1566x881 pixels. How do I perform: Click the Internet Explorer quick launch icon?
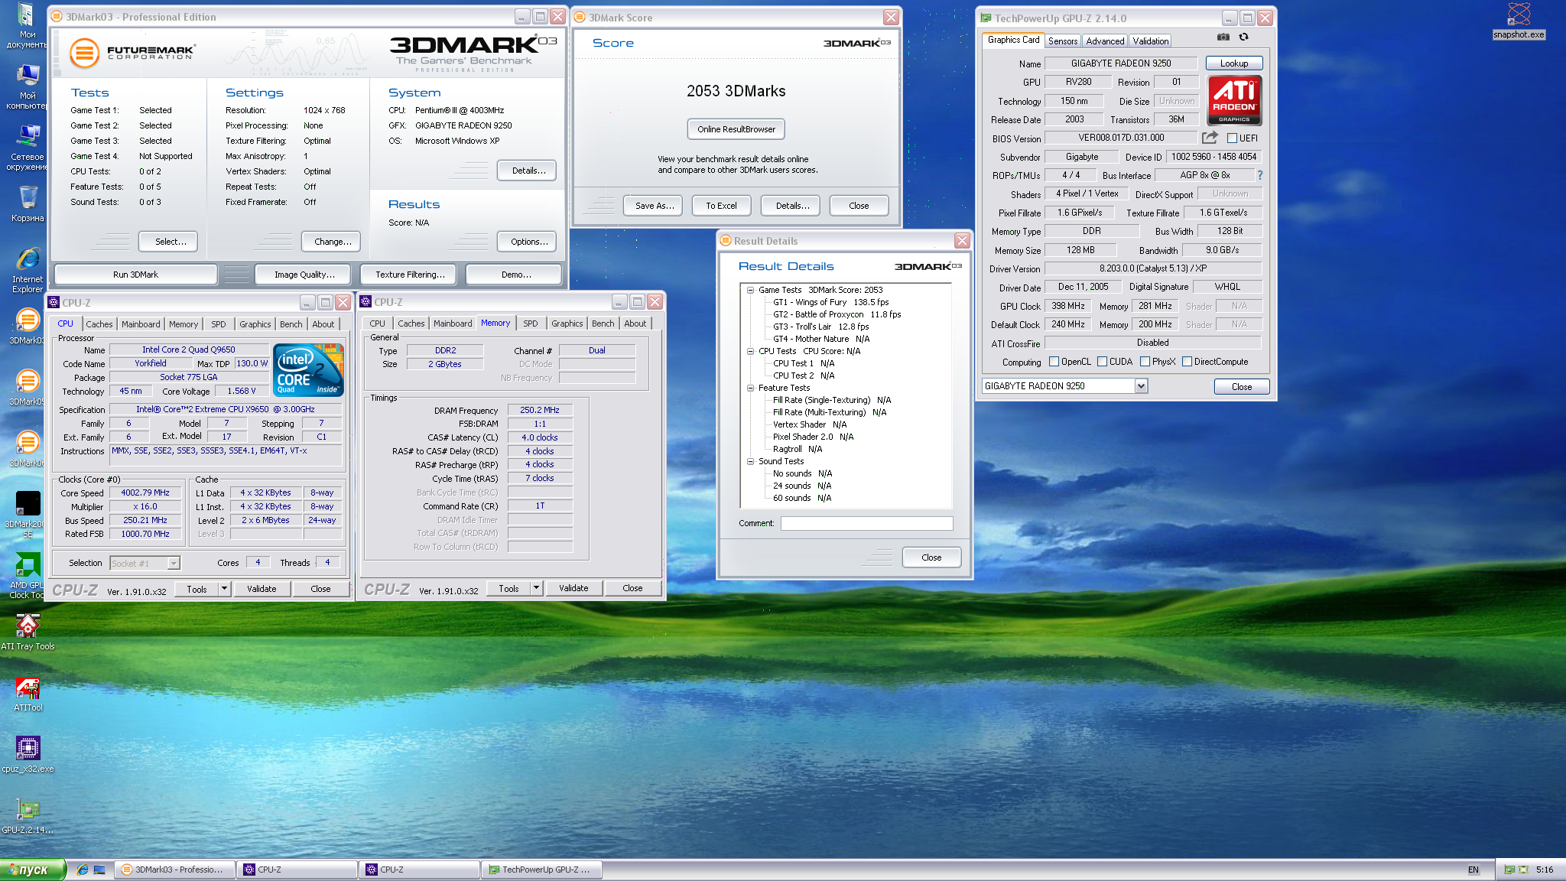[x=83, y=870]
